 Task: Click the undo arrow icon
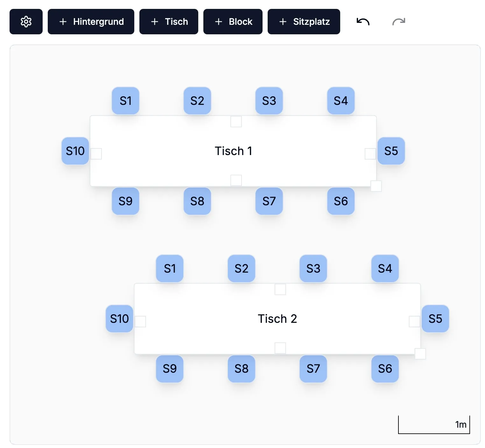click(x=363, y=22)
